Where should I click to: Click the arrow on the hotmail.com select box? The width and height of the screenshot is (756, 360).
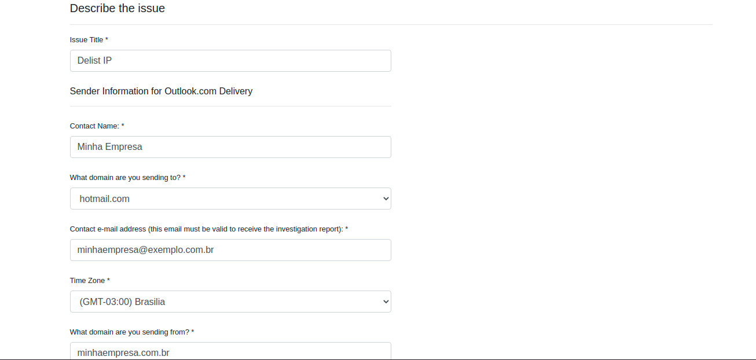(x=386, y=199)
